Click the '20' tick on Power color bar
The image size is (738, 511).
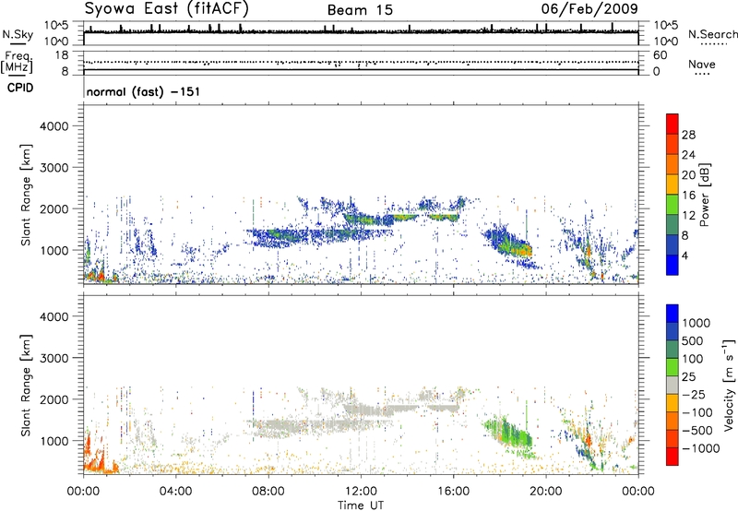click(x=688, y=175)
